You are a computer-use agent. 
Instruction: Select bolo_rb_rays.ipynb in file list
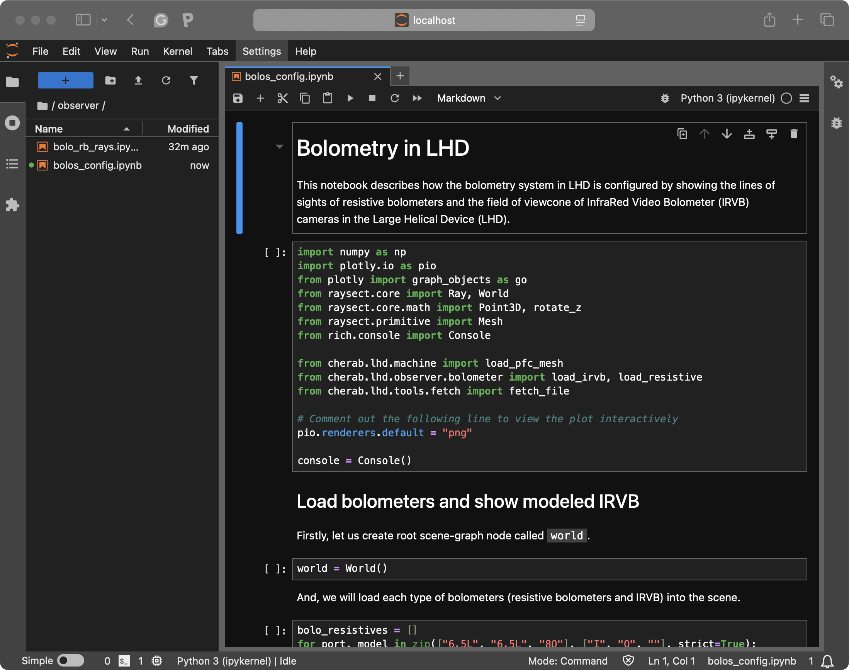122,147
